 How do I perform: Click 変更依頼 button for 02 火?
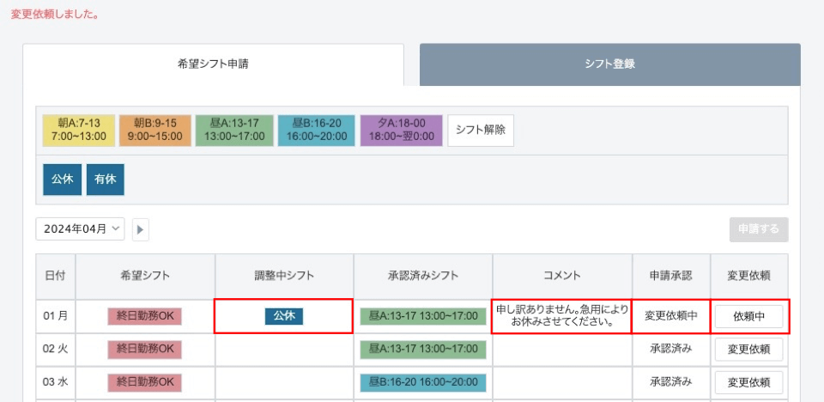pyautogui.click(x=748, y=350)
